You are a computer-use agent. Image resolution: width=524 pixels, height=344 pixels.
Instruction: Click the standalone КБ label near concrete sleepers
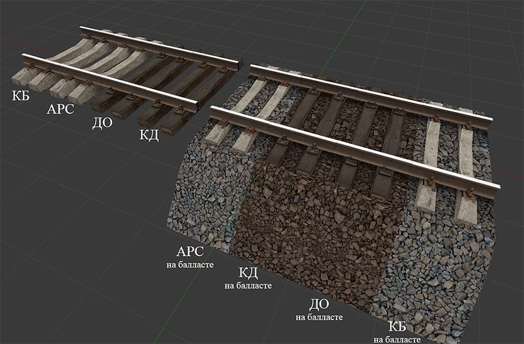pos(21,95)
